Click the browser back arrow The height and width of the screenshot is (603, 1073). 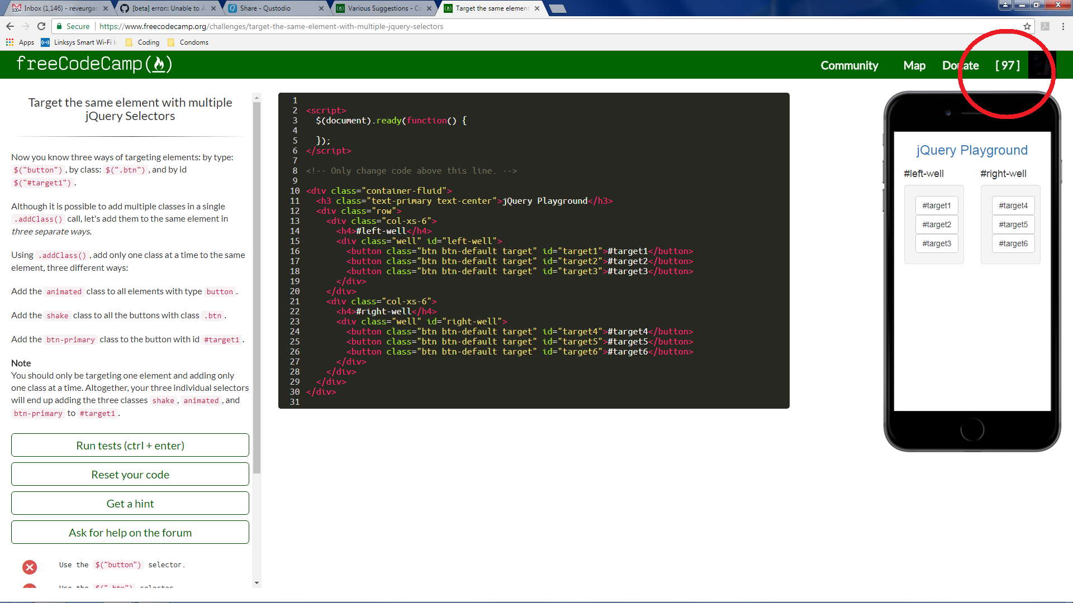(x=10, y=26)
